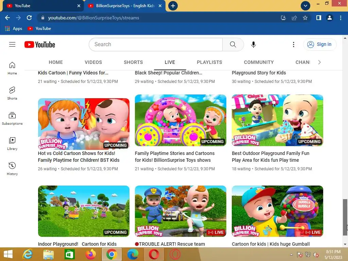Close BillionSurpriseToys browser tab
348x261 pixels.
pyautogui.click(x=160, y=6)
